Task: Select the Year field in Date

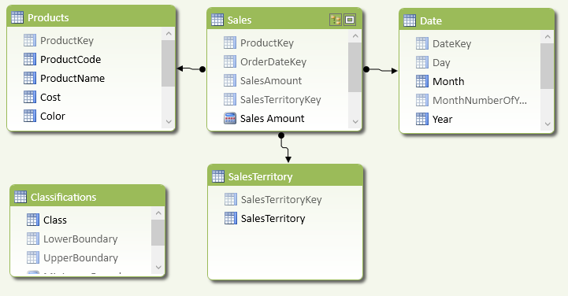Action: pos(442,119)
